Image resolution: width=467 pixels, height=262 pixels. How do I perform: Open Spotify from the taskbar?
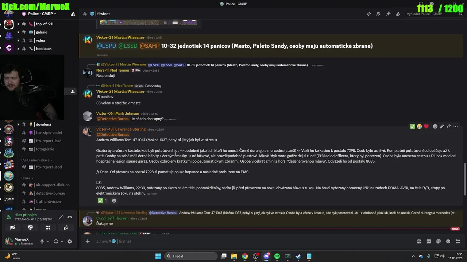click(277, 256)
